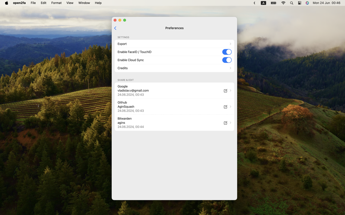This screenshot has width=345, height=215.
Task: Click the agins account name
Action: click(121, 123)
